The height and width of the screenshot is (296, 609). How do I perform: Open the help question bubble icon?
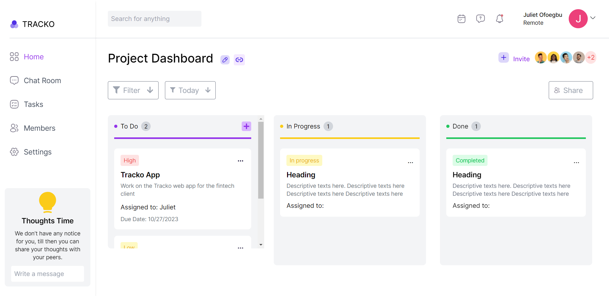click(480, 19)
